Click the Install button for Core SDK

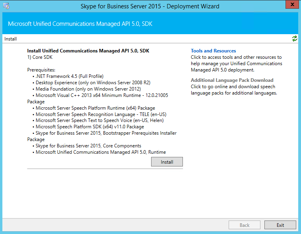pyautogui.click(x=167, y=162)
